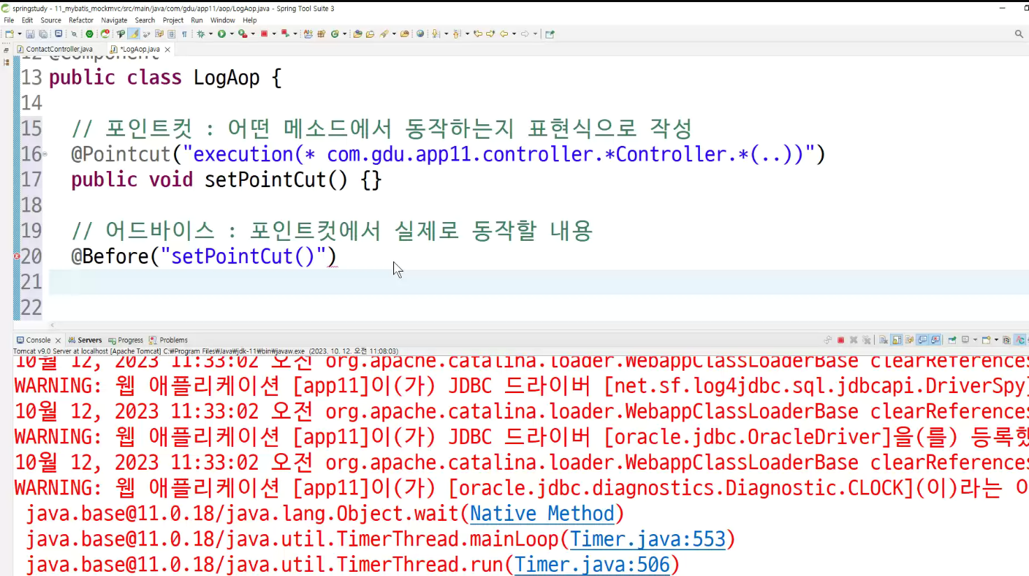This screenshot has height=576, width=1029.
Task: Click the red Stop toolbar icon
Action: pyautogui.click(x=264, y=34)
